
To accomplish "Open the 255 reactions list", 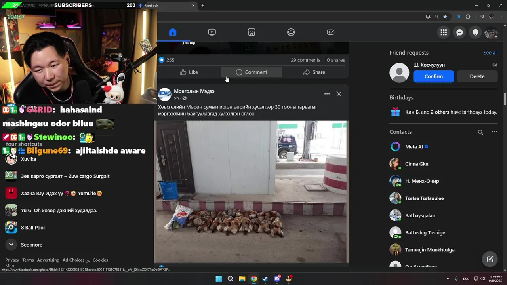I will tap(170, 60).
